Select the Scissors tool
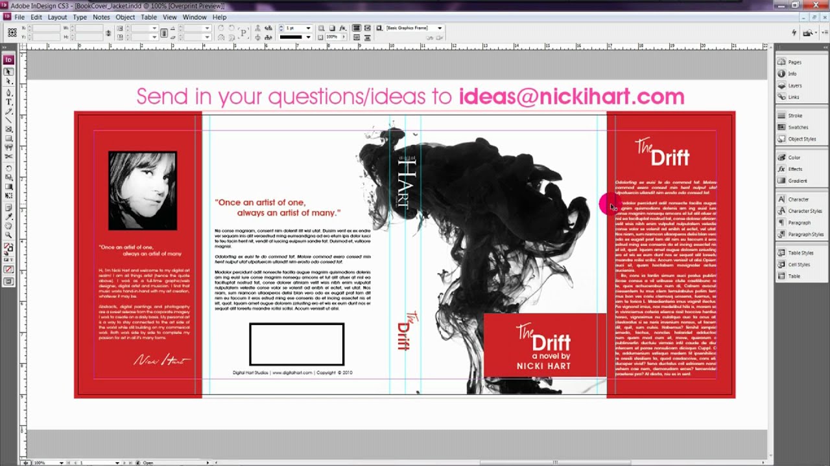 [x=9, y=155]
